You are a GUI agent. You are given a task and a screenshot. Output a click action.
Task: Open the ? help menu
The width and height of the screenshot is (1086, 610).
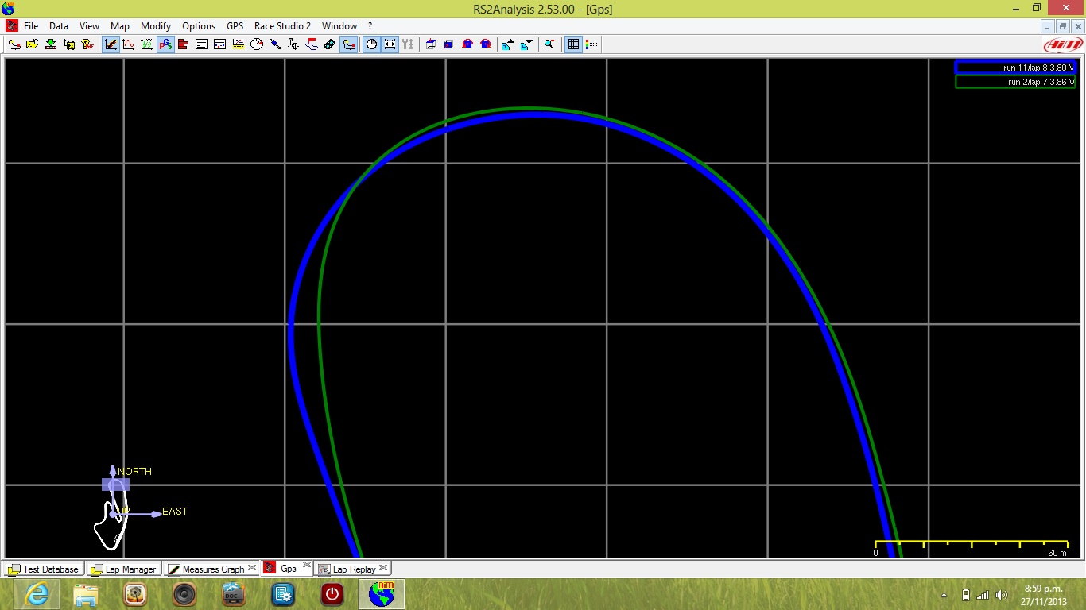tap(370, 26)
